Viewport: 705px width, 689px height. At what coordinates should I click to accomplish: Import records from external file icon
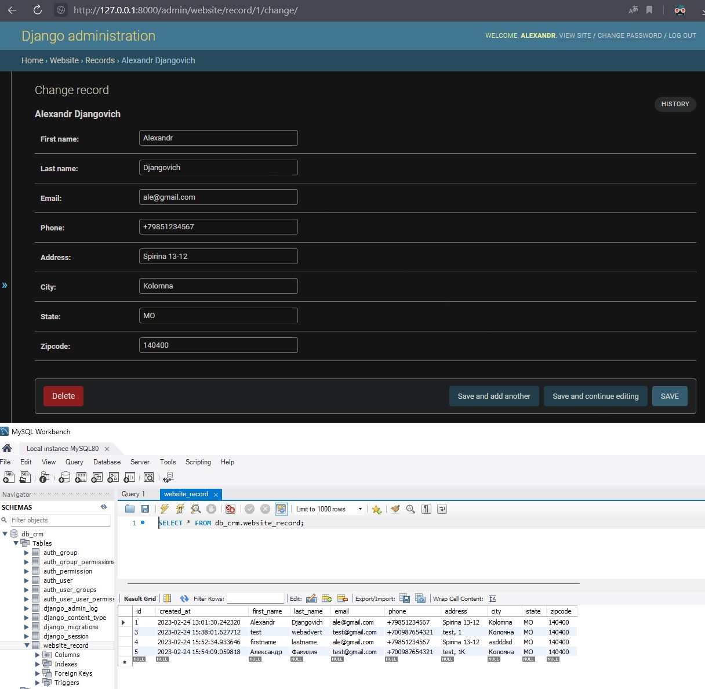point(420,598)
